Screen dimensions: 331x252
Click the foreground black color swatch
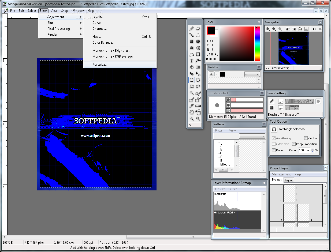211,30
